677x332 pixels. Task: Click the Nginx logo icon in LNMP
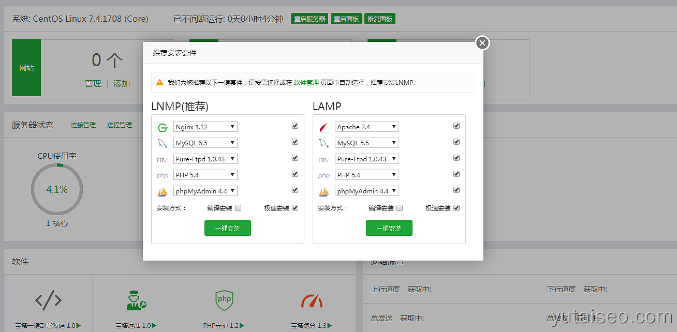163,127
